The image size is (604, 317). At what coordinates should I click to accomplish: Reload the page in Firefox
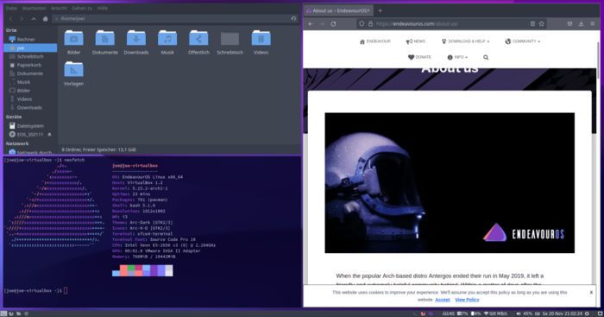[333, 24]
